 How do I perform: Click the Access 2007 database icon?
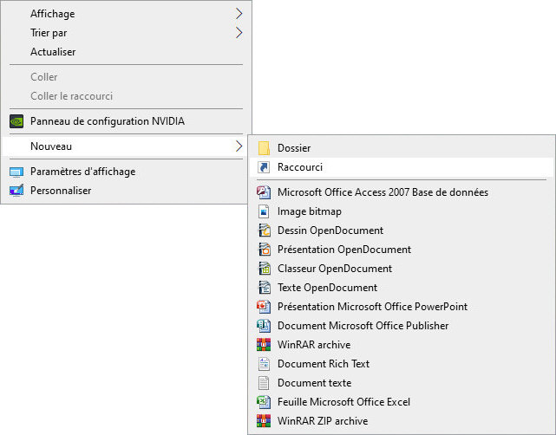pos(264,192)
